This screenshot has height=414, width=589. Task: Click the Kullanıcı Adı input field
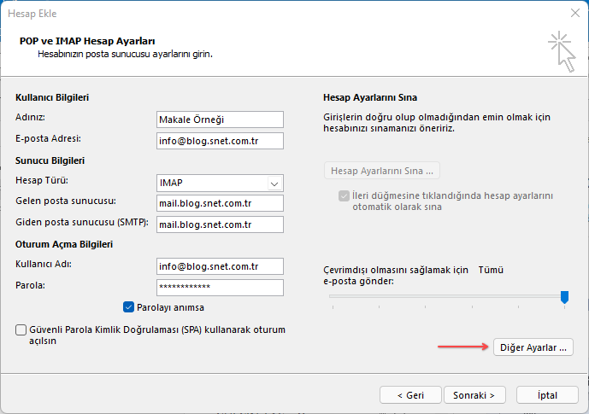(x=220, y=266)
